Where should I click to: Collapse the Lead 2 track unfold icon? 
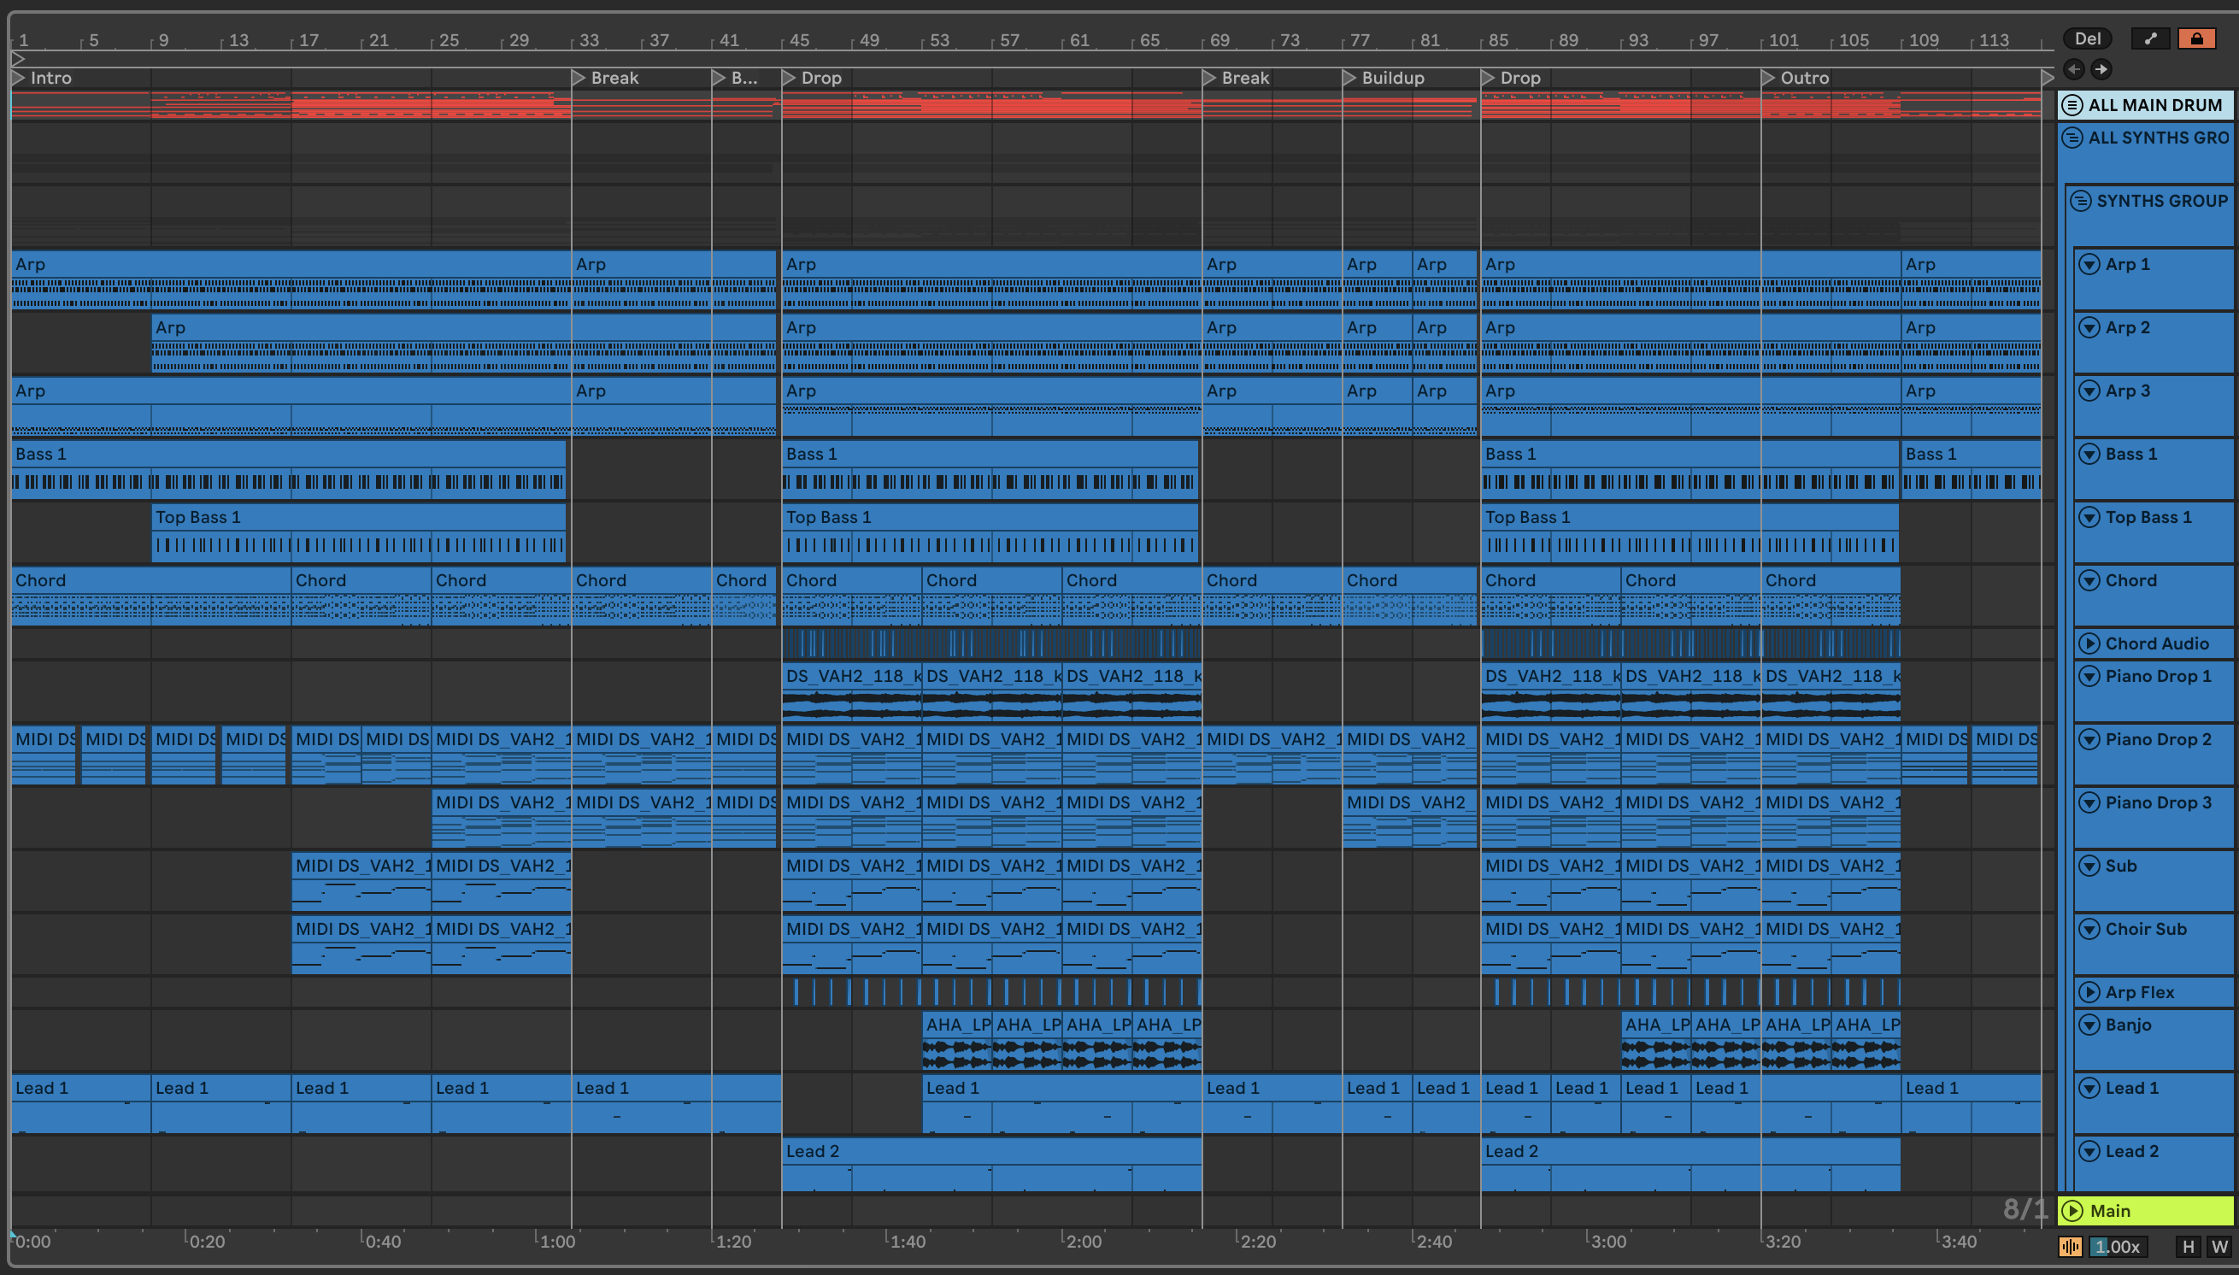(2089, 1152)
